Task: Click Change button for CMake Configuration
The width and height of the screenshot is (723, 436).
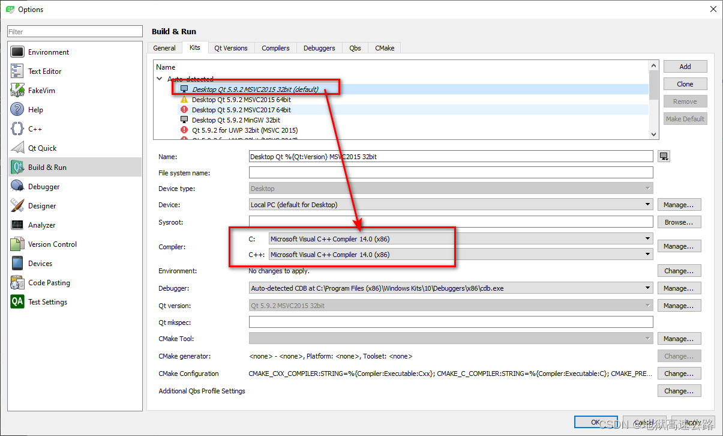Action: pos(679,374)
